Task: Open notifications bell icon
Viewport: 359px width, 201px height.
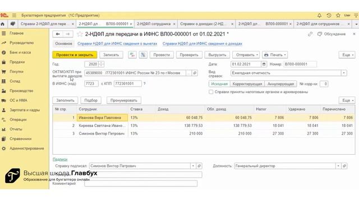Action: (319, 15)
